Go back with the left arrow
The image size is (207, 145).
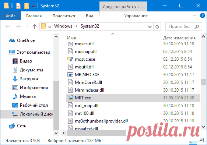(7, 26)
